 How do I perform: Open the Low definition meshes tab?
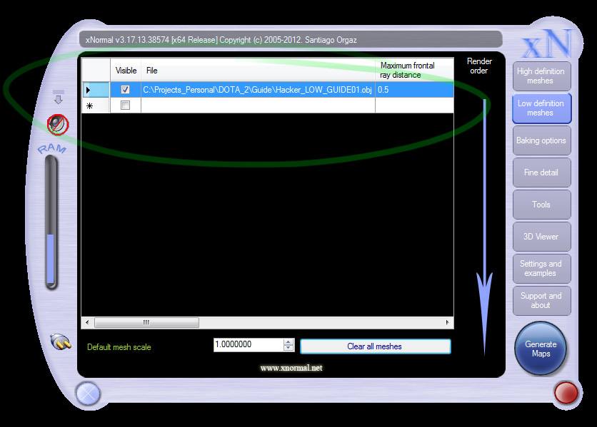point(541,108)
